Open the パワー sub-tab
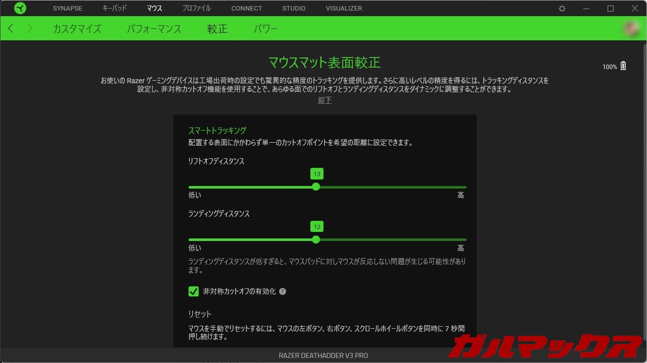This screenshot has width=647, height=363. (x=265, y=29)
